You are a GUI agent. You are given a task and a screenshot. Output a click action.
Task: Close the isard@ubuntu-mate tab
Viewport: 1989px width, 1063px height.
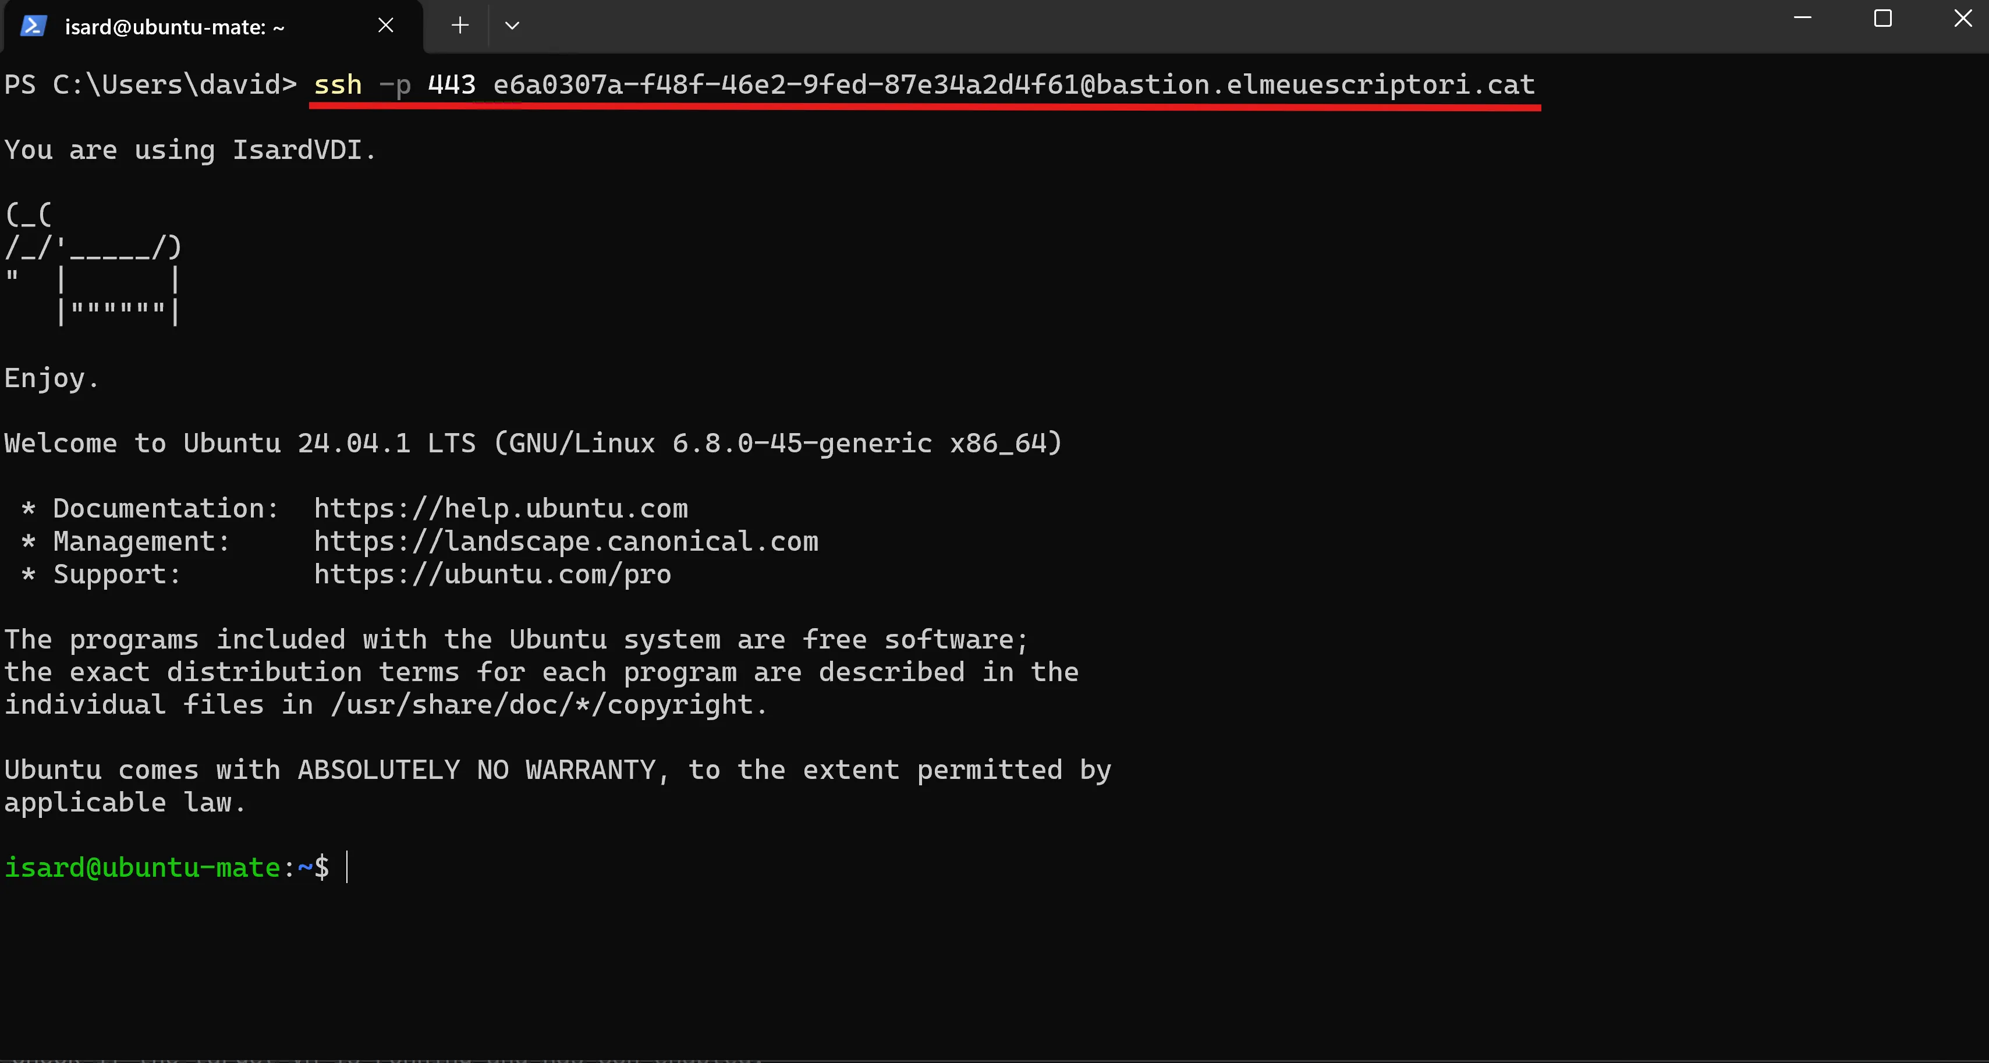pyautogui.click(x=386, y=26)
